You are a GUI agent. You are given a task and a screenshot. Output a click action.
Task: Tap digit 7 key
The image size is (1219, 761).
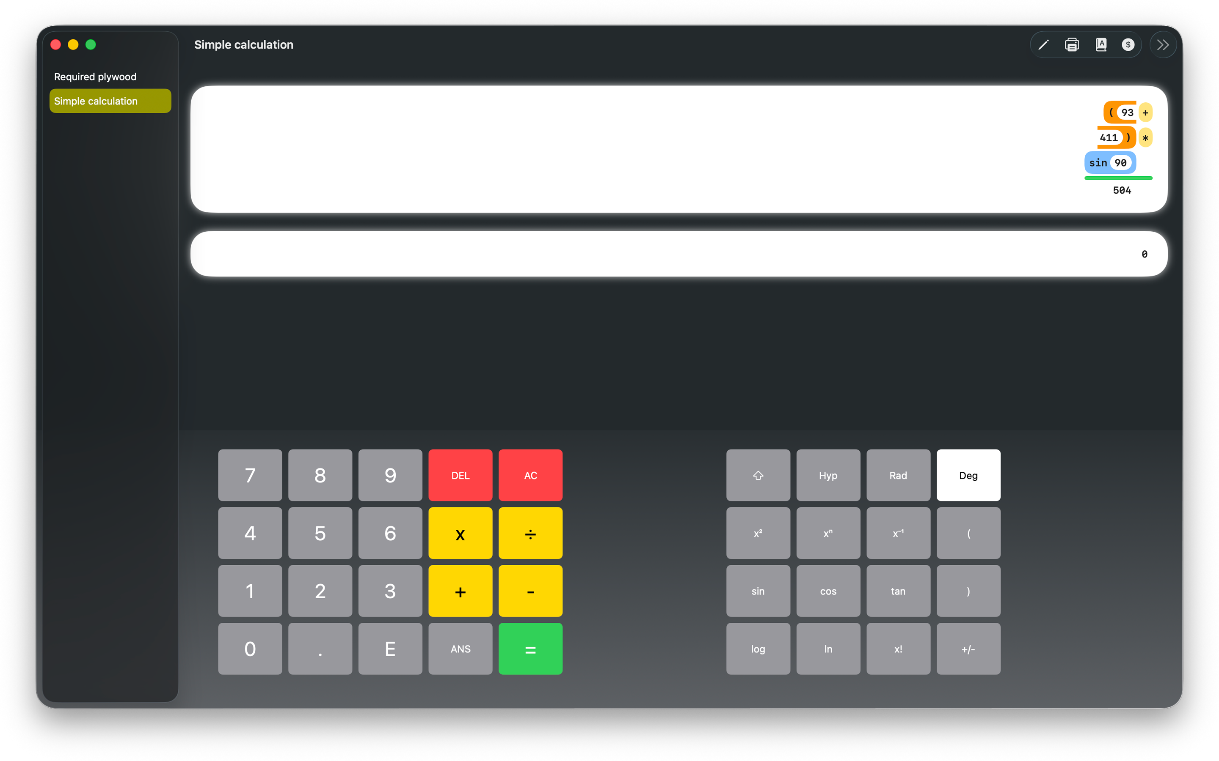(x=250, y=475)
